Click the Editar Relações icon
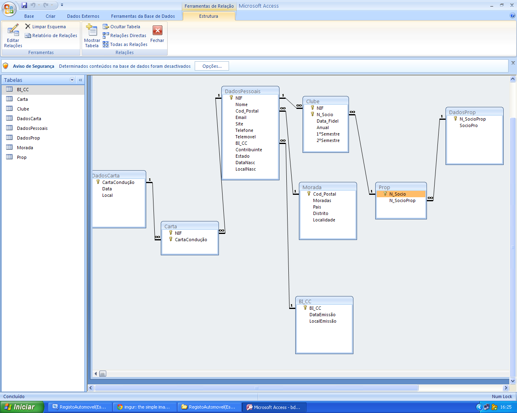517x413 pixels. coord(13,31)
